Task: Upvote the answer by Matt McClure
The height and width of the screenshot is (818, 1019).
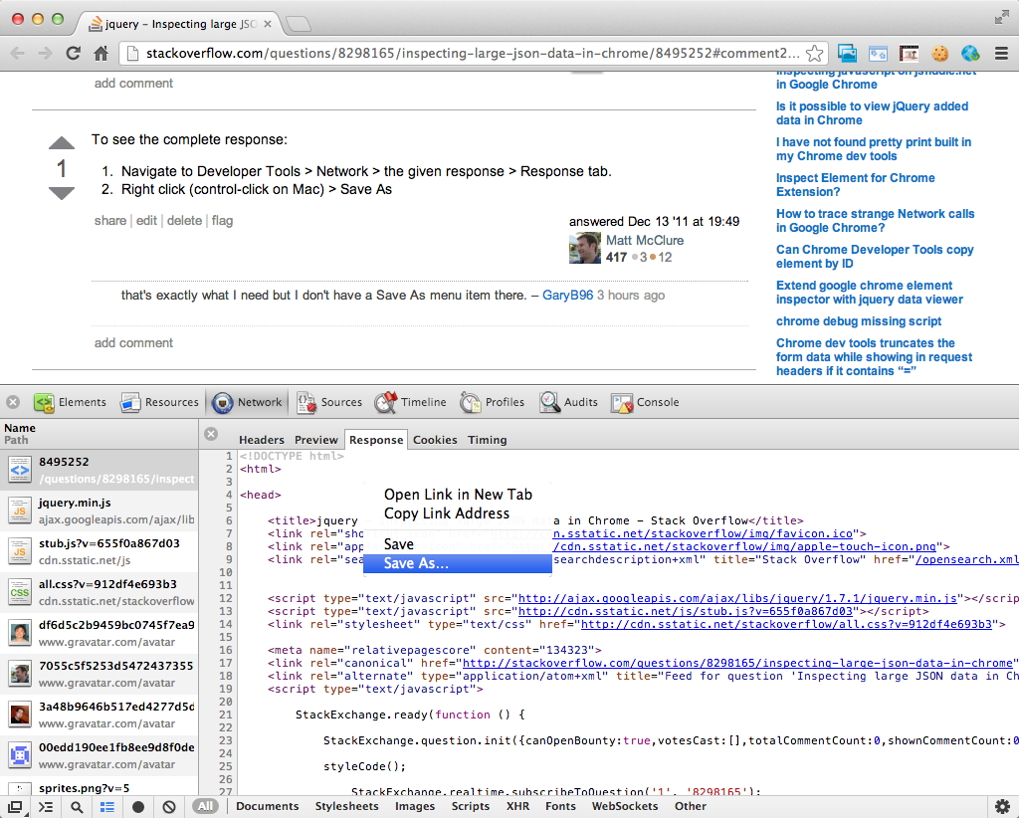Action: click(x=62, y=143)
